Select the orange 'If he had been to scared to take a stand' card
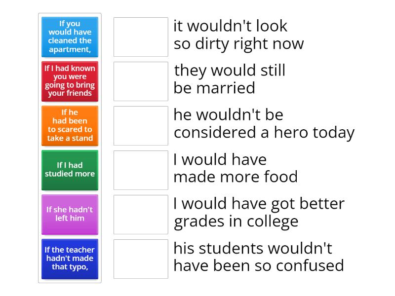Screen dimensions: 395x296 click(70, 126)
